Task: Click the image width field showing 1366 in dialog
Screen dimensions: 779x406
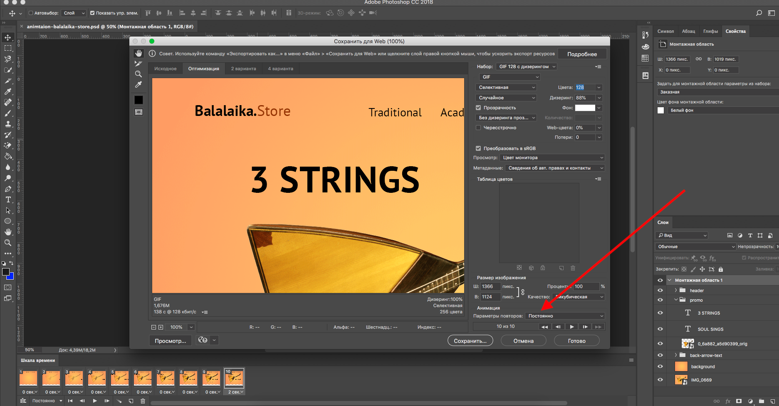Action: (490, 286)
